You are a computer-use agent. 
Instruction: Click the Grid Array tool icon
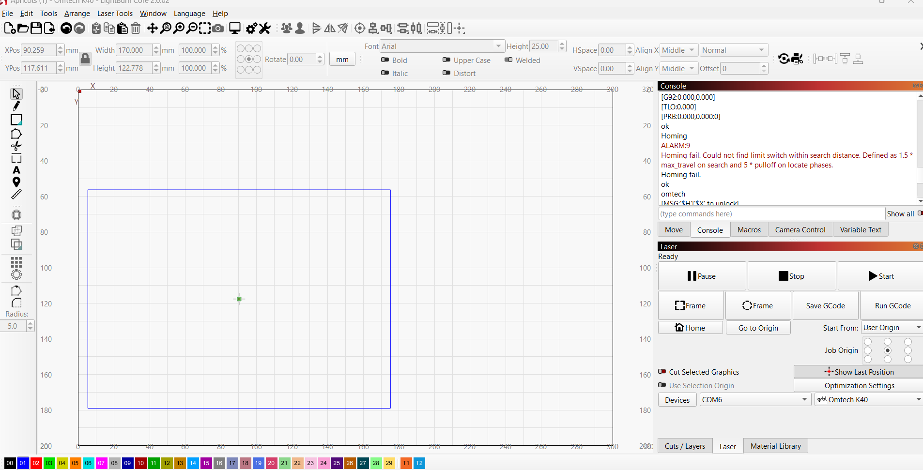(16, 262)
